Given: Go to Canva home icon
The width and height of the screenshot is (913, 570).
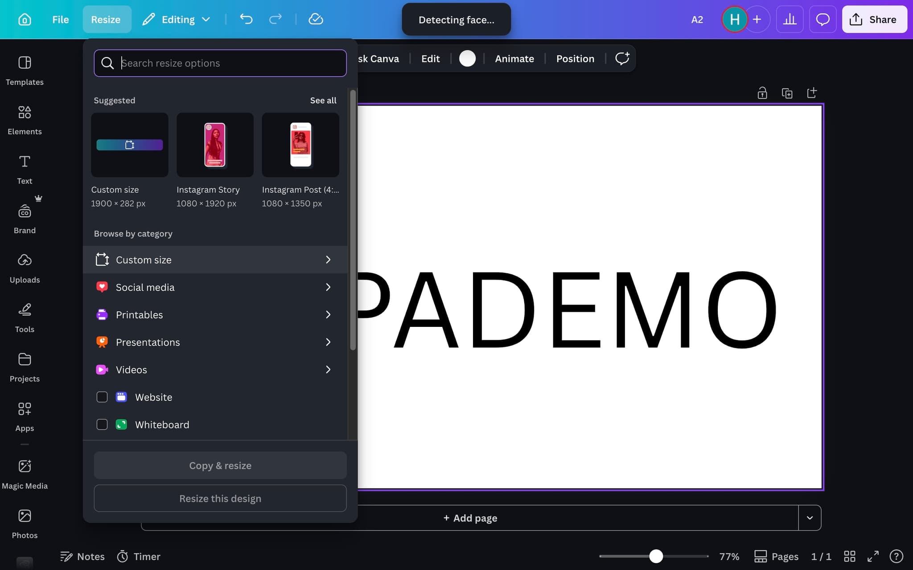Looking at the screenshot, I should [25, 20].
